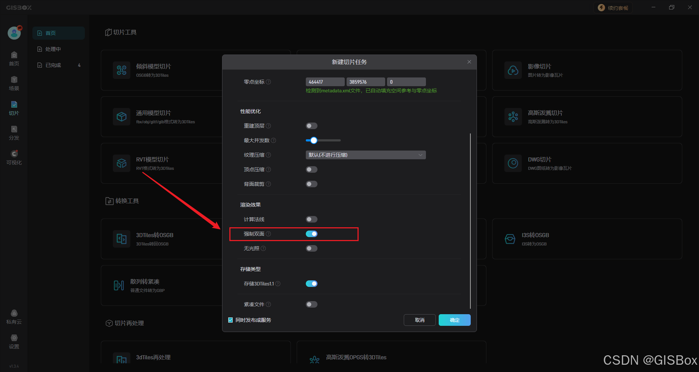This screenshot has height=372, width=699.
Task: Click the first 零点坐标 field 464417
Action: pos(325,82)
